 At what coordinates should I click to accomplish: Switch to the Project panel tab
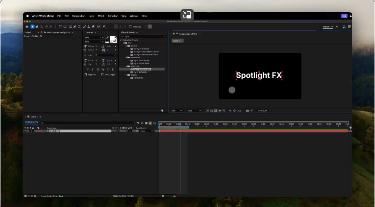click(x=28, y=32)
